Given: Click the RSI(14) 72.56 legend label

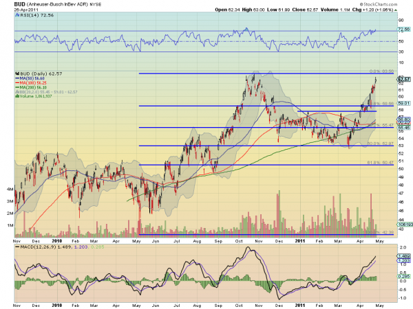Looking at the screenshot, I should [x=36, y=15].
